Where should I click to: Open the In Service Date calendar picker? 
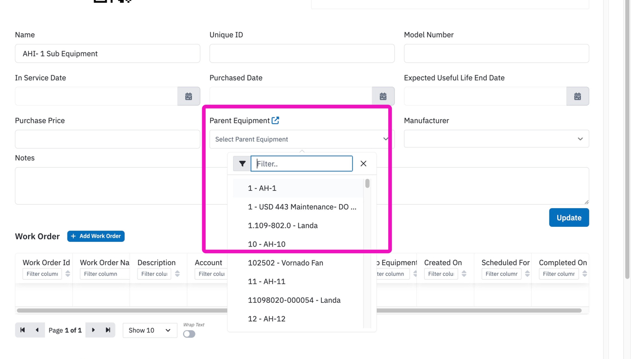(x=188, y=96)
